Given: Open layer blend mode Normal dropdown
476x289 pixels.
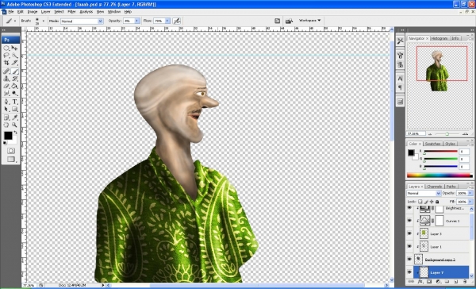Looking at the screenshot, I should pyautogui.click(x=424, y=193).
